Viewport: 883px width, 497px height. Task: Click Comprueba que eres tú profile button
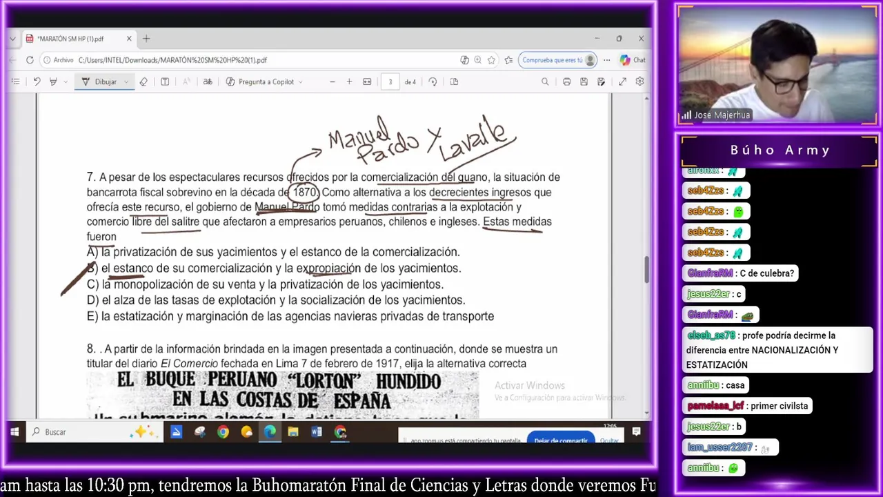(x=557, y=60)
